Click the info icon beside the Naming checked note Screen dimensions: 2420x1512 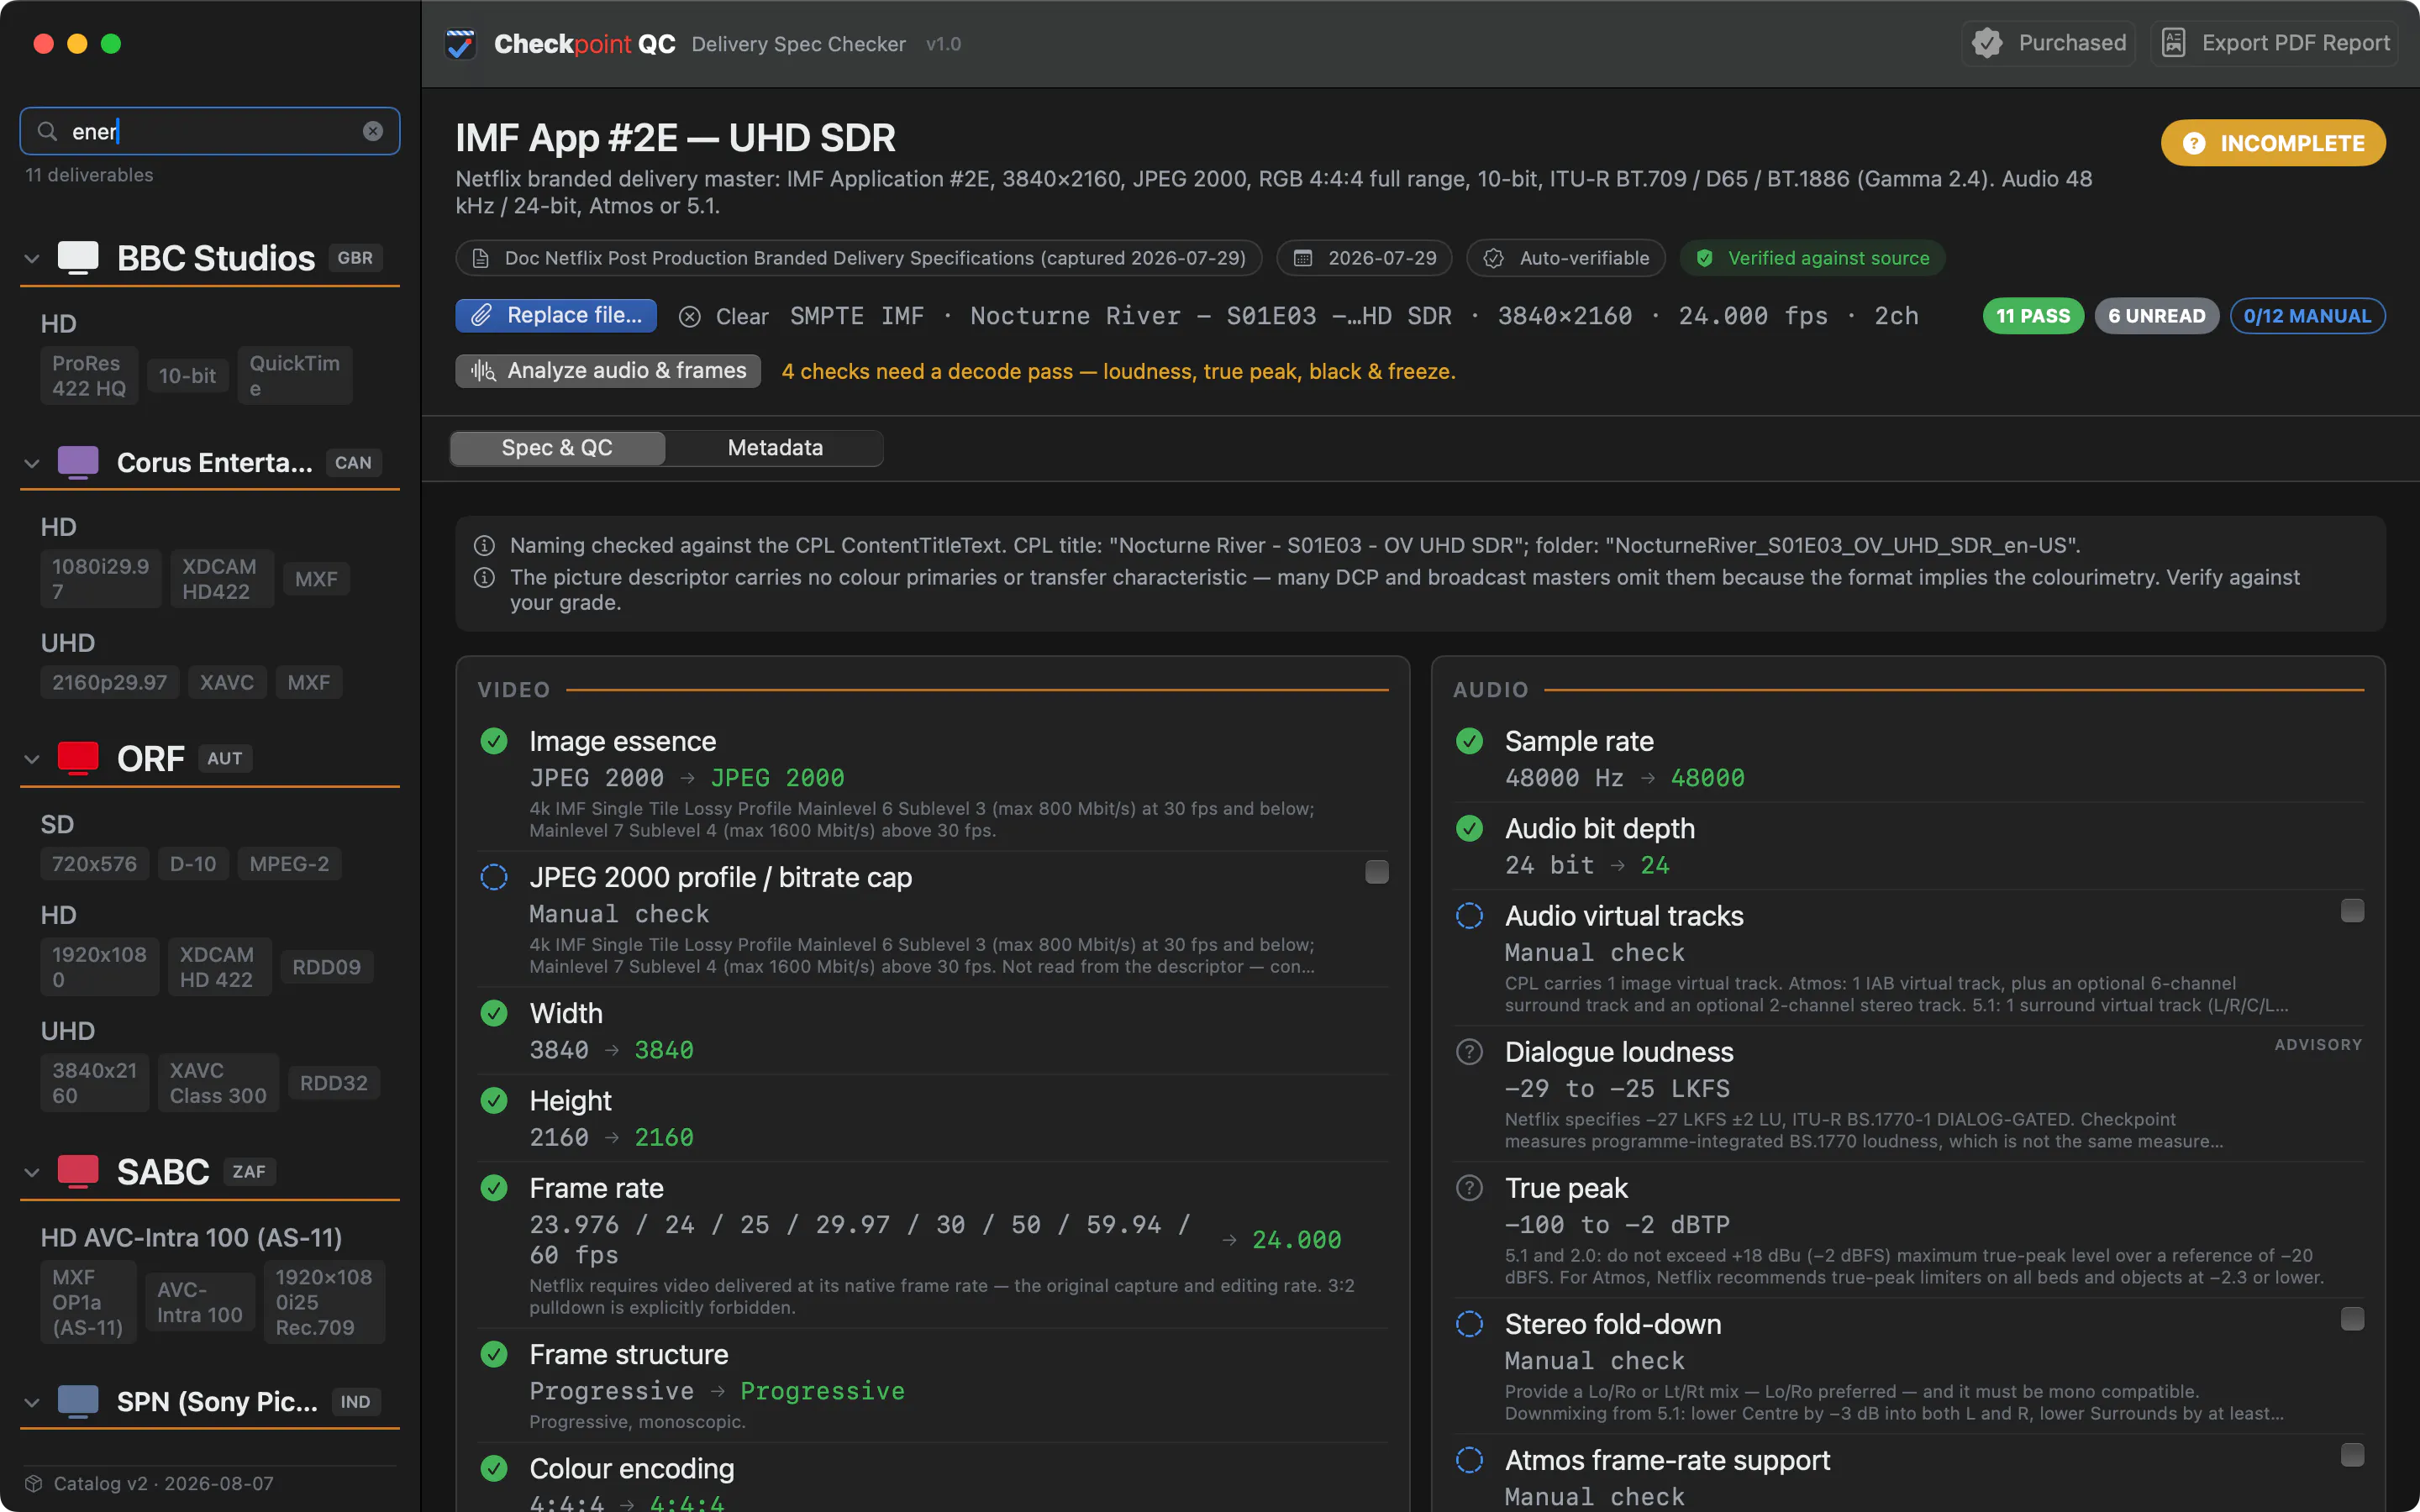(x=484, y=545)
